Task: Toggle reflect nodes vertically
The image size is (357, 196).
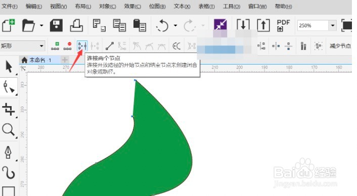Action: pos(288,46)
